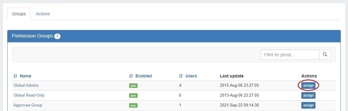The height and width of the screenshot is (111, 348).
Task: Open the Global Read-Only group link
Action: point(29,95)
